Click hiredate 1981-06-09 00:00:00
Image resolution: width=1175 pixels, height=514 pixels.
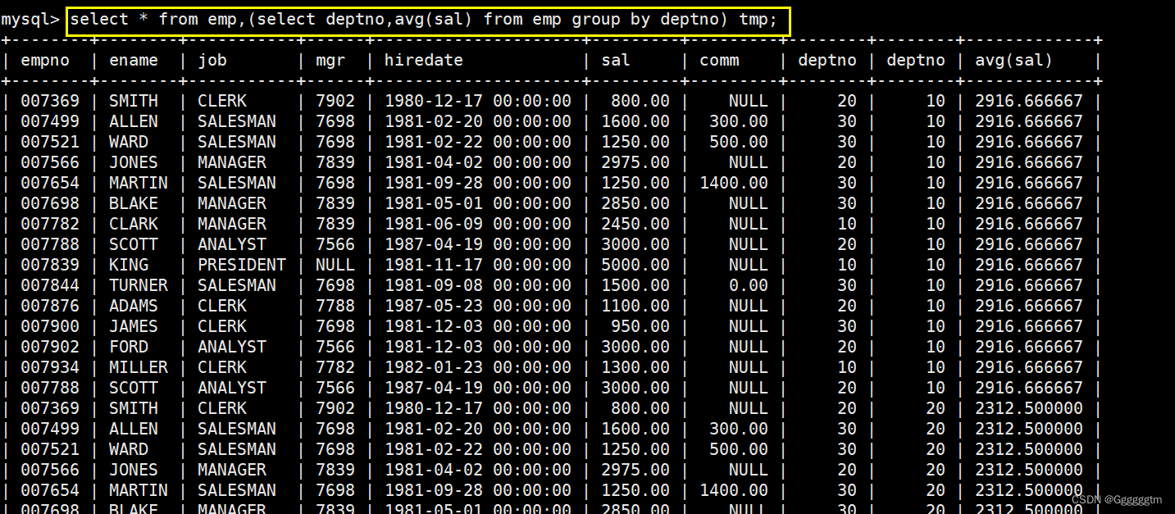pyautogui.click(x=478, y=224)
